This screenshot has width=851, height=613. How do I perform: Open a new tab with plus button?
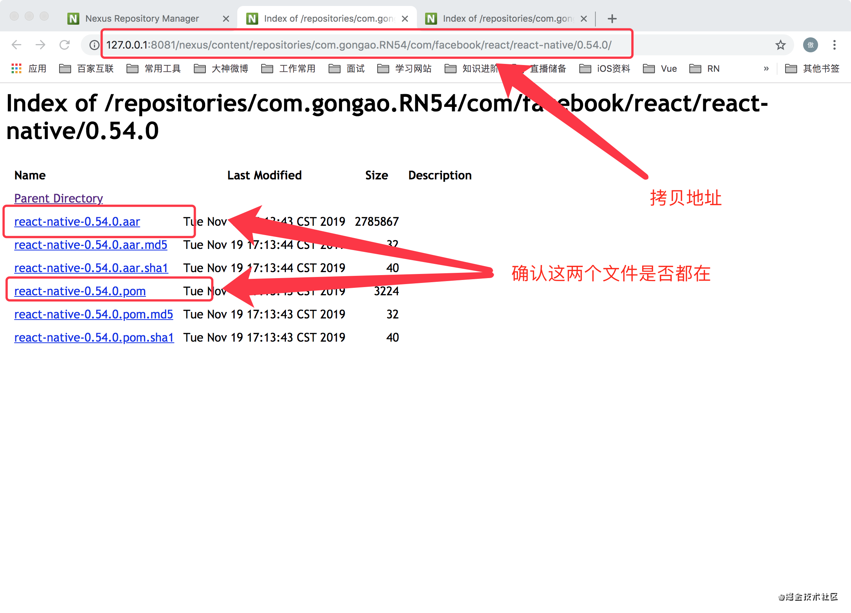(612, 18)
